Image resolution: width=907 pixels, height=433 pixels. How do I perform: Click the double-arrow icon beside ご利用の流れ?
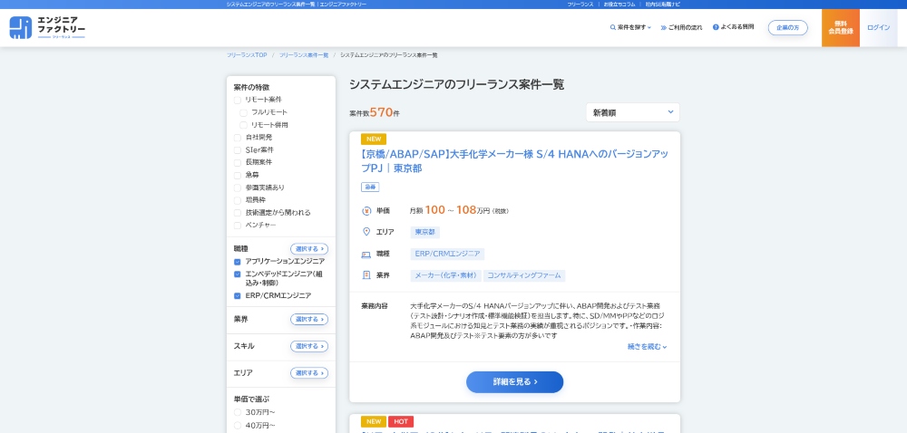[x=664, y=27]
